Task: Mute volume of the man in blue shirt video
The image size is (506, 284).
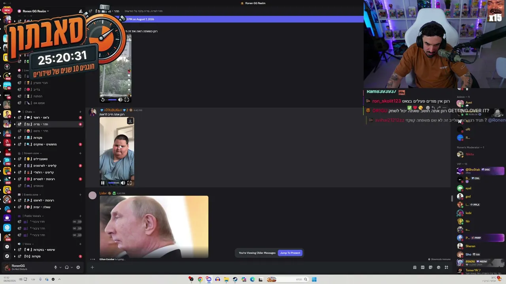Action: click(x=123, y=183)
